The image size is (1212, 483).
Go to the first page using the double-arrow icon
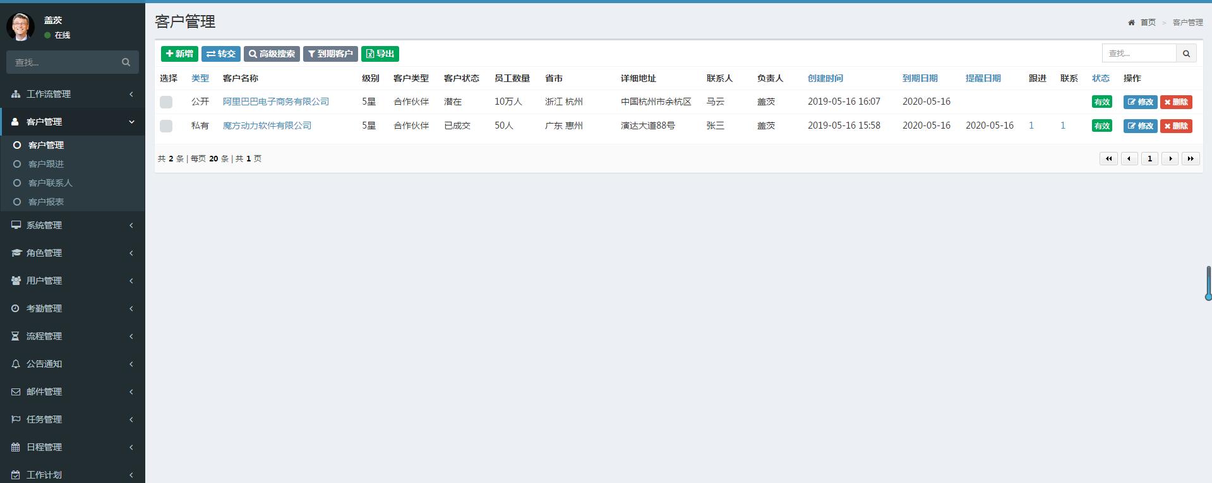click(x=1108, y=159)
